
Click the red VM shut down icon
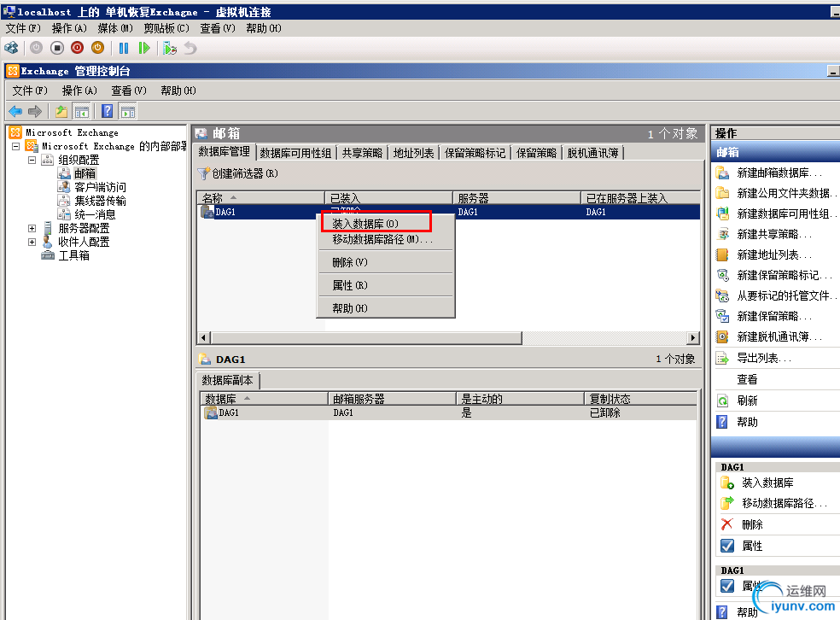pos(77,48)
